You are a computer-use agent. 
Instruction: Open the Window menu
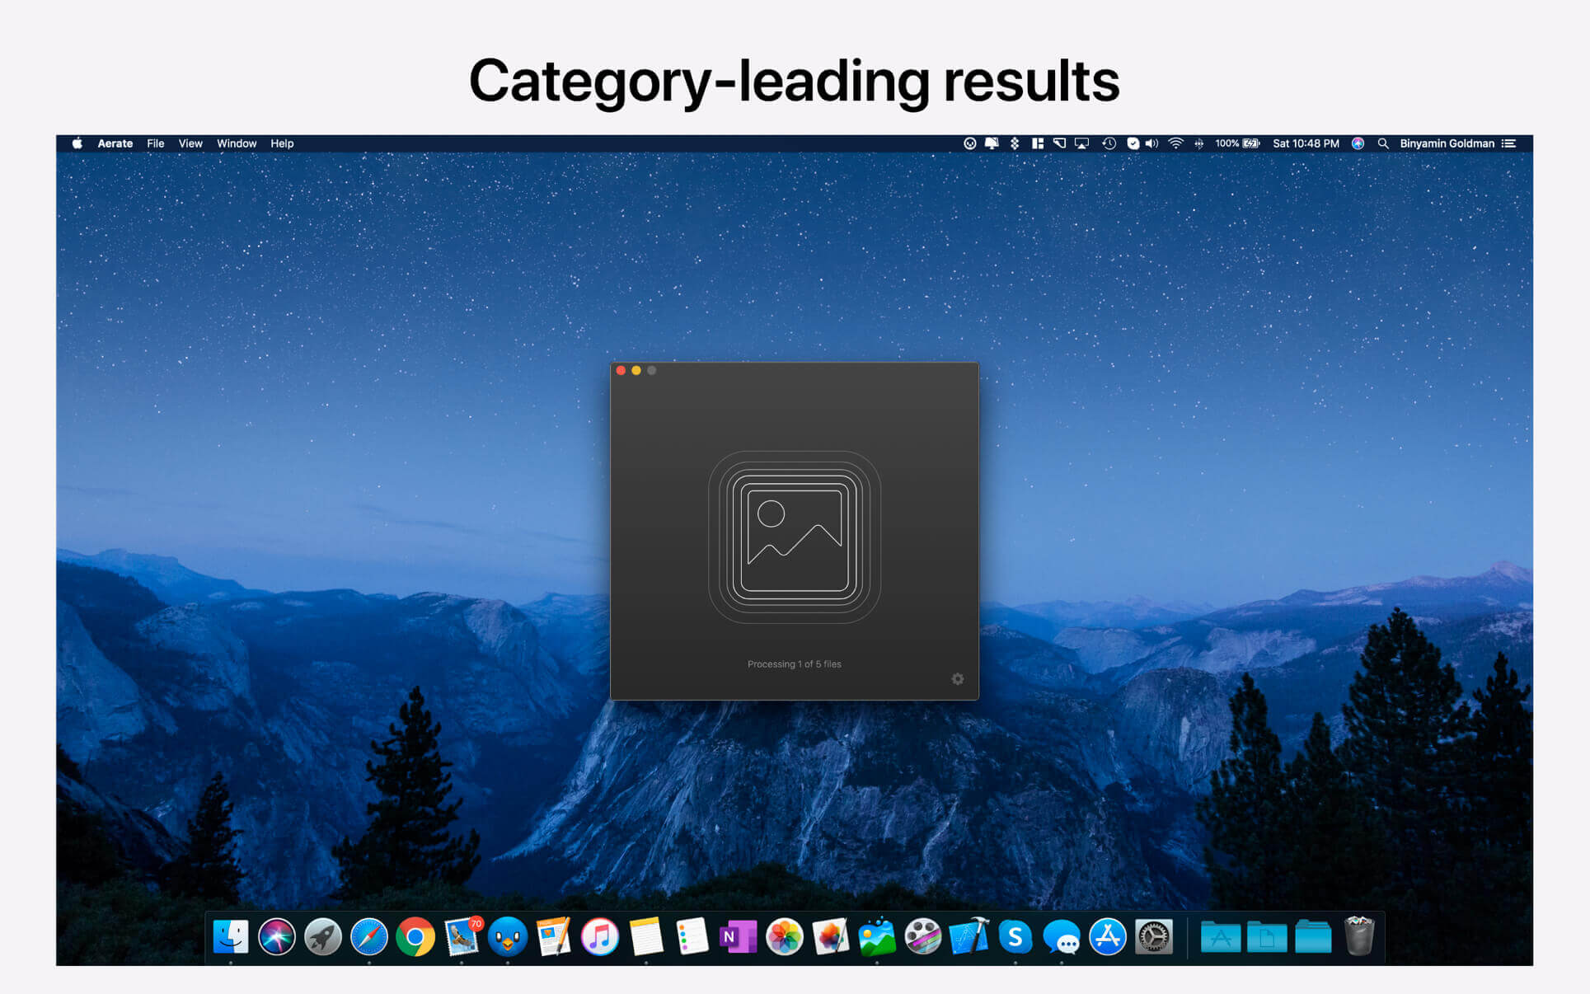coord(237,143)
